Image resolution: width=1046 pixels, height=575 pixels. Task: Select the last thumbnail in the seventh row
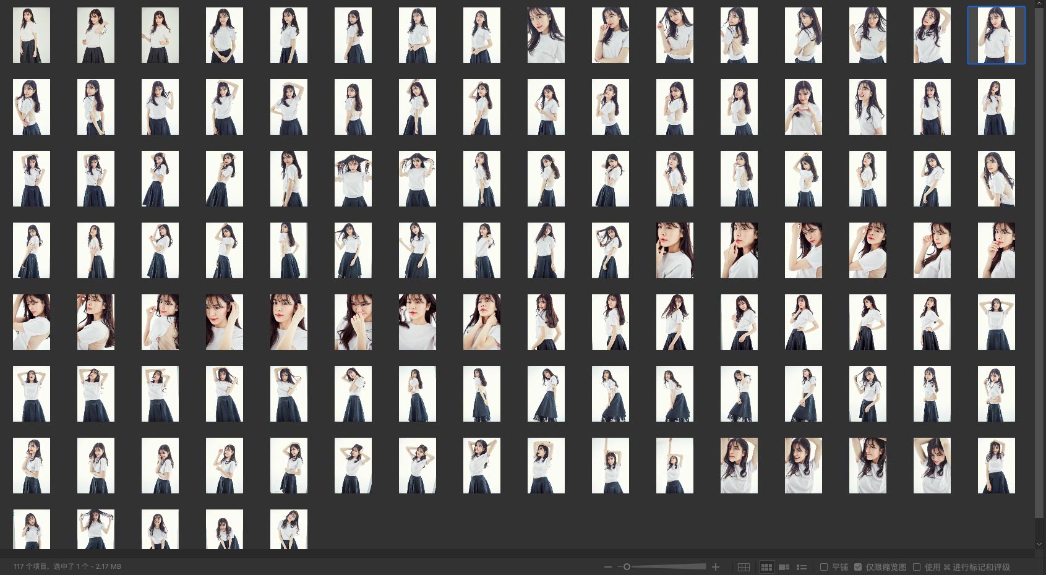point(996,466)
